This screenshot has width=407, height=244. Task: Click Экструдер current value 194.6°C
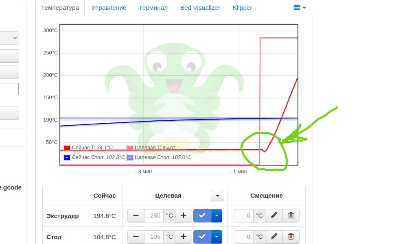tap(105, 216)
